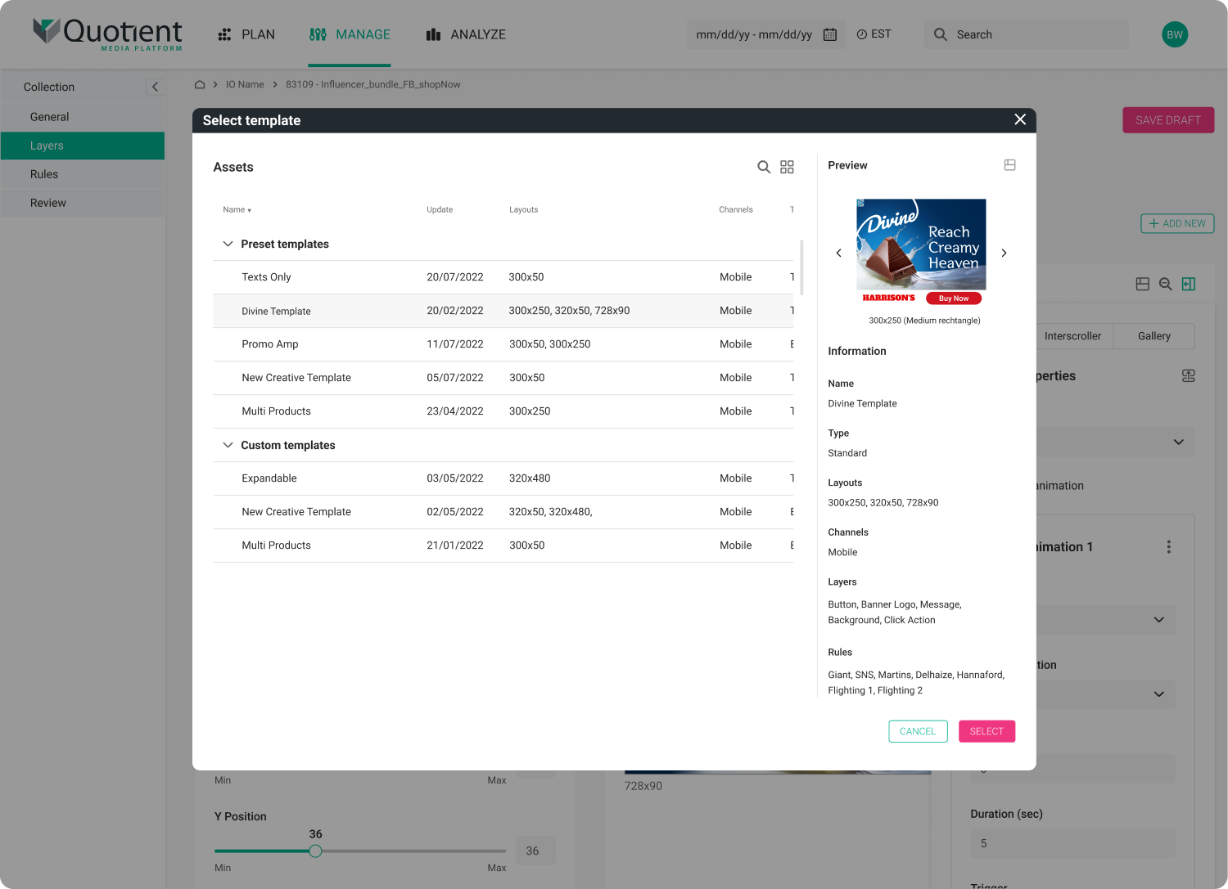
Task: Click the SAVE DRAFT button
Action: click(1168, 120)
